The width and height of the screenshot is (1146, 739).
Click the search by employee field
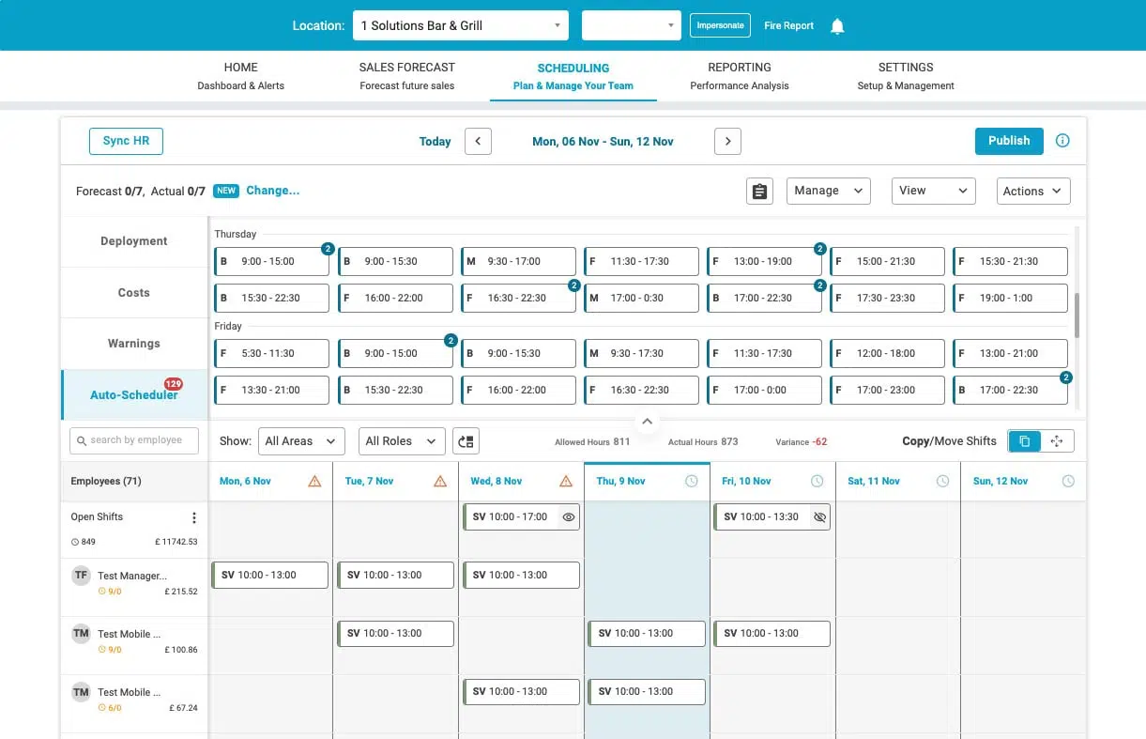point(133,440)
